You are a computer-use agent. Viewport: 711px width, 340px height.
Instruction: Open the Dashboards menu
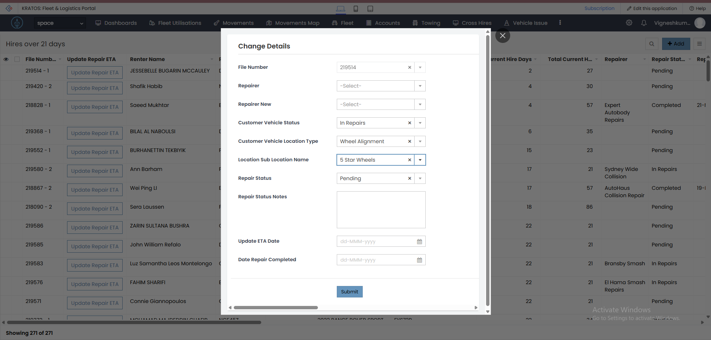tap(116, 23)
